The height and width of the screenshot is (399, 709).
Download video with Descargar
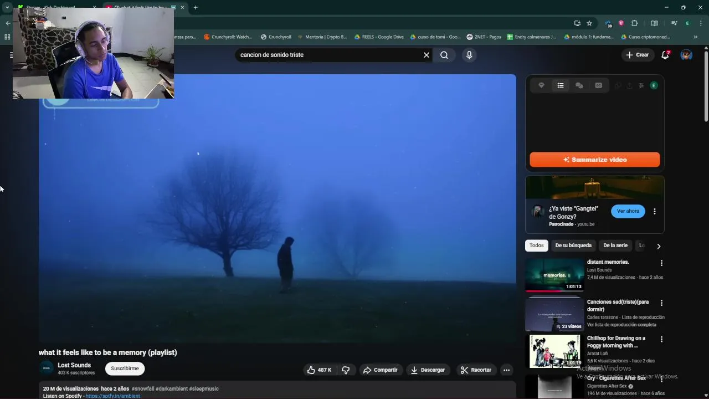click(x=428, y=370)
